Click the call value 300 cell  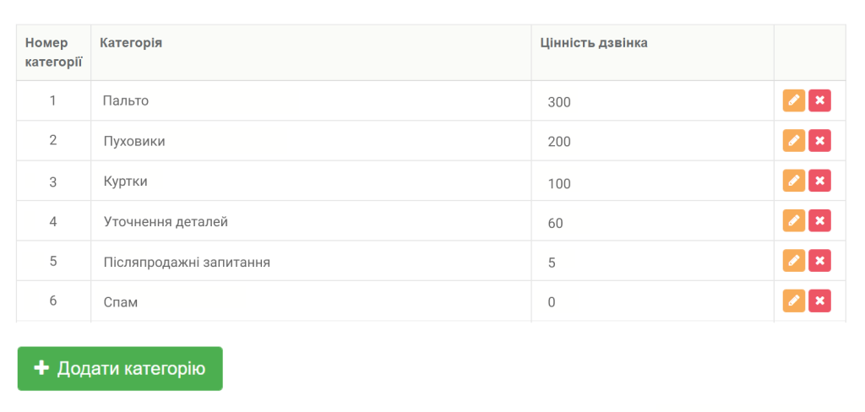[653, 101]
